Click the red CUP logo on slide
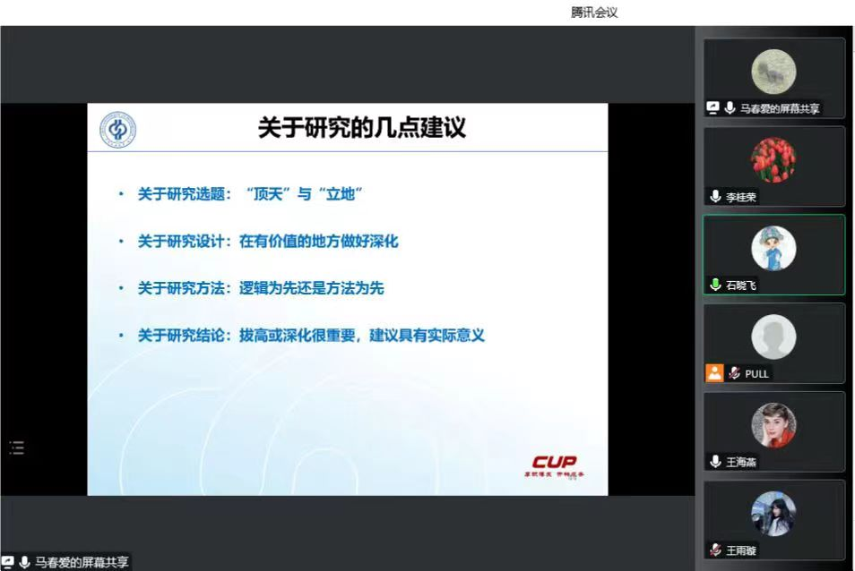Viewport: 855px width, 571px height. coord(554,462)
